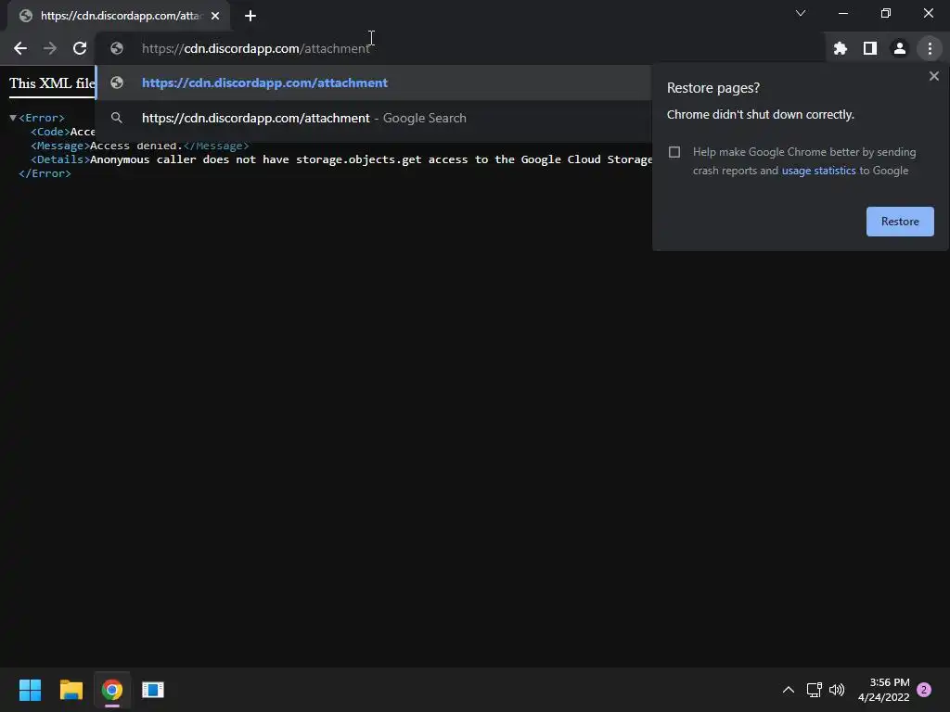Choose the blue cdn.discordapp.com/attachment suggestion
Image resolution: width=950 pixels, height=712 pixels.
(x=373, y=83)
